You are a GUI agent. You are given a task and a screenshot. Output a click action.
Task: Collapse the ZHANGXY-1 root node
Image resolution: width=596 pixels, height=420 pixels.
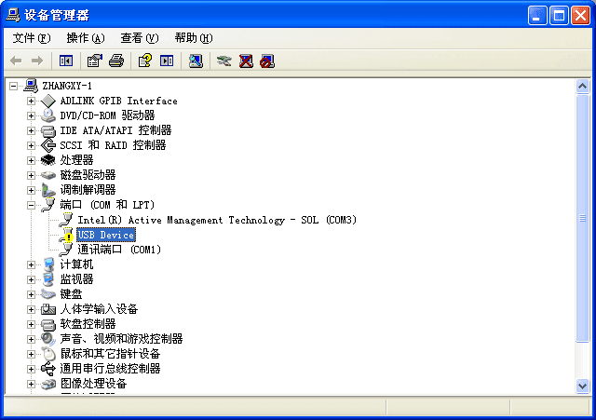point(13,86)
